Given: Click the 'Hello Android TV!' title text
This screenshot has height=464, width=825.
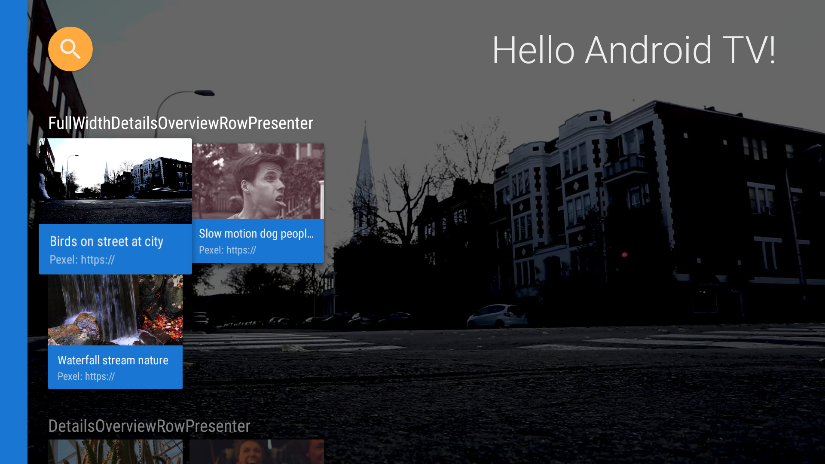Looking at the screenshot, I should (634, 51).
